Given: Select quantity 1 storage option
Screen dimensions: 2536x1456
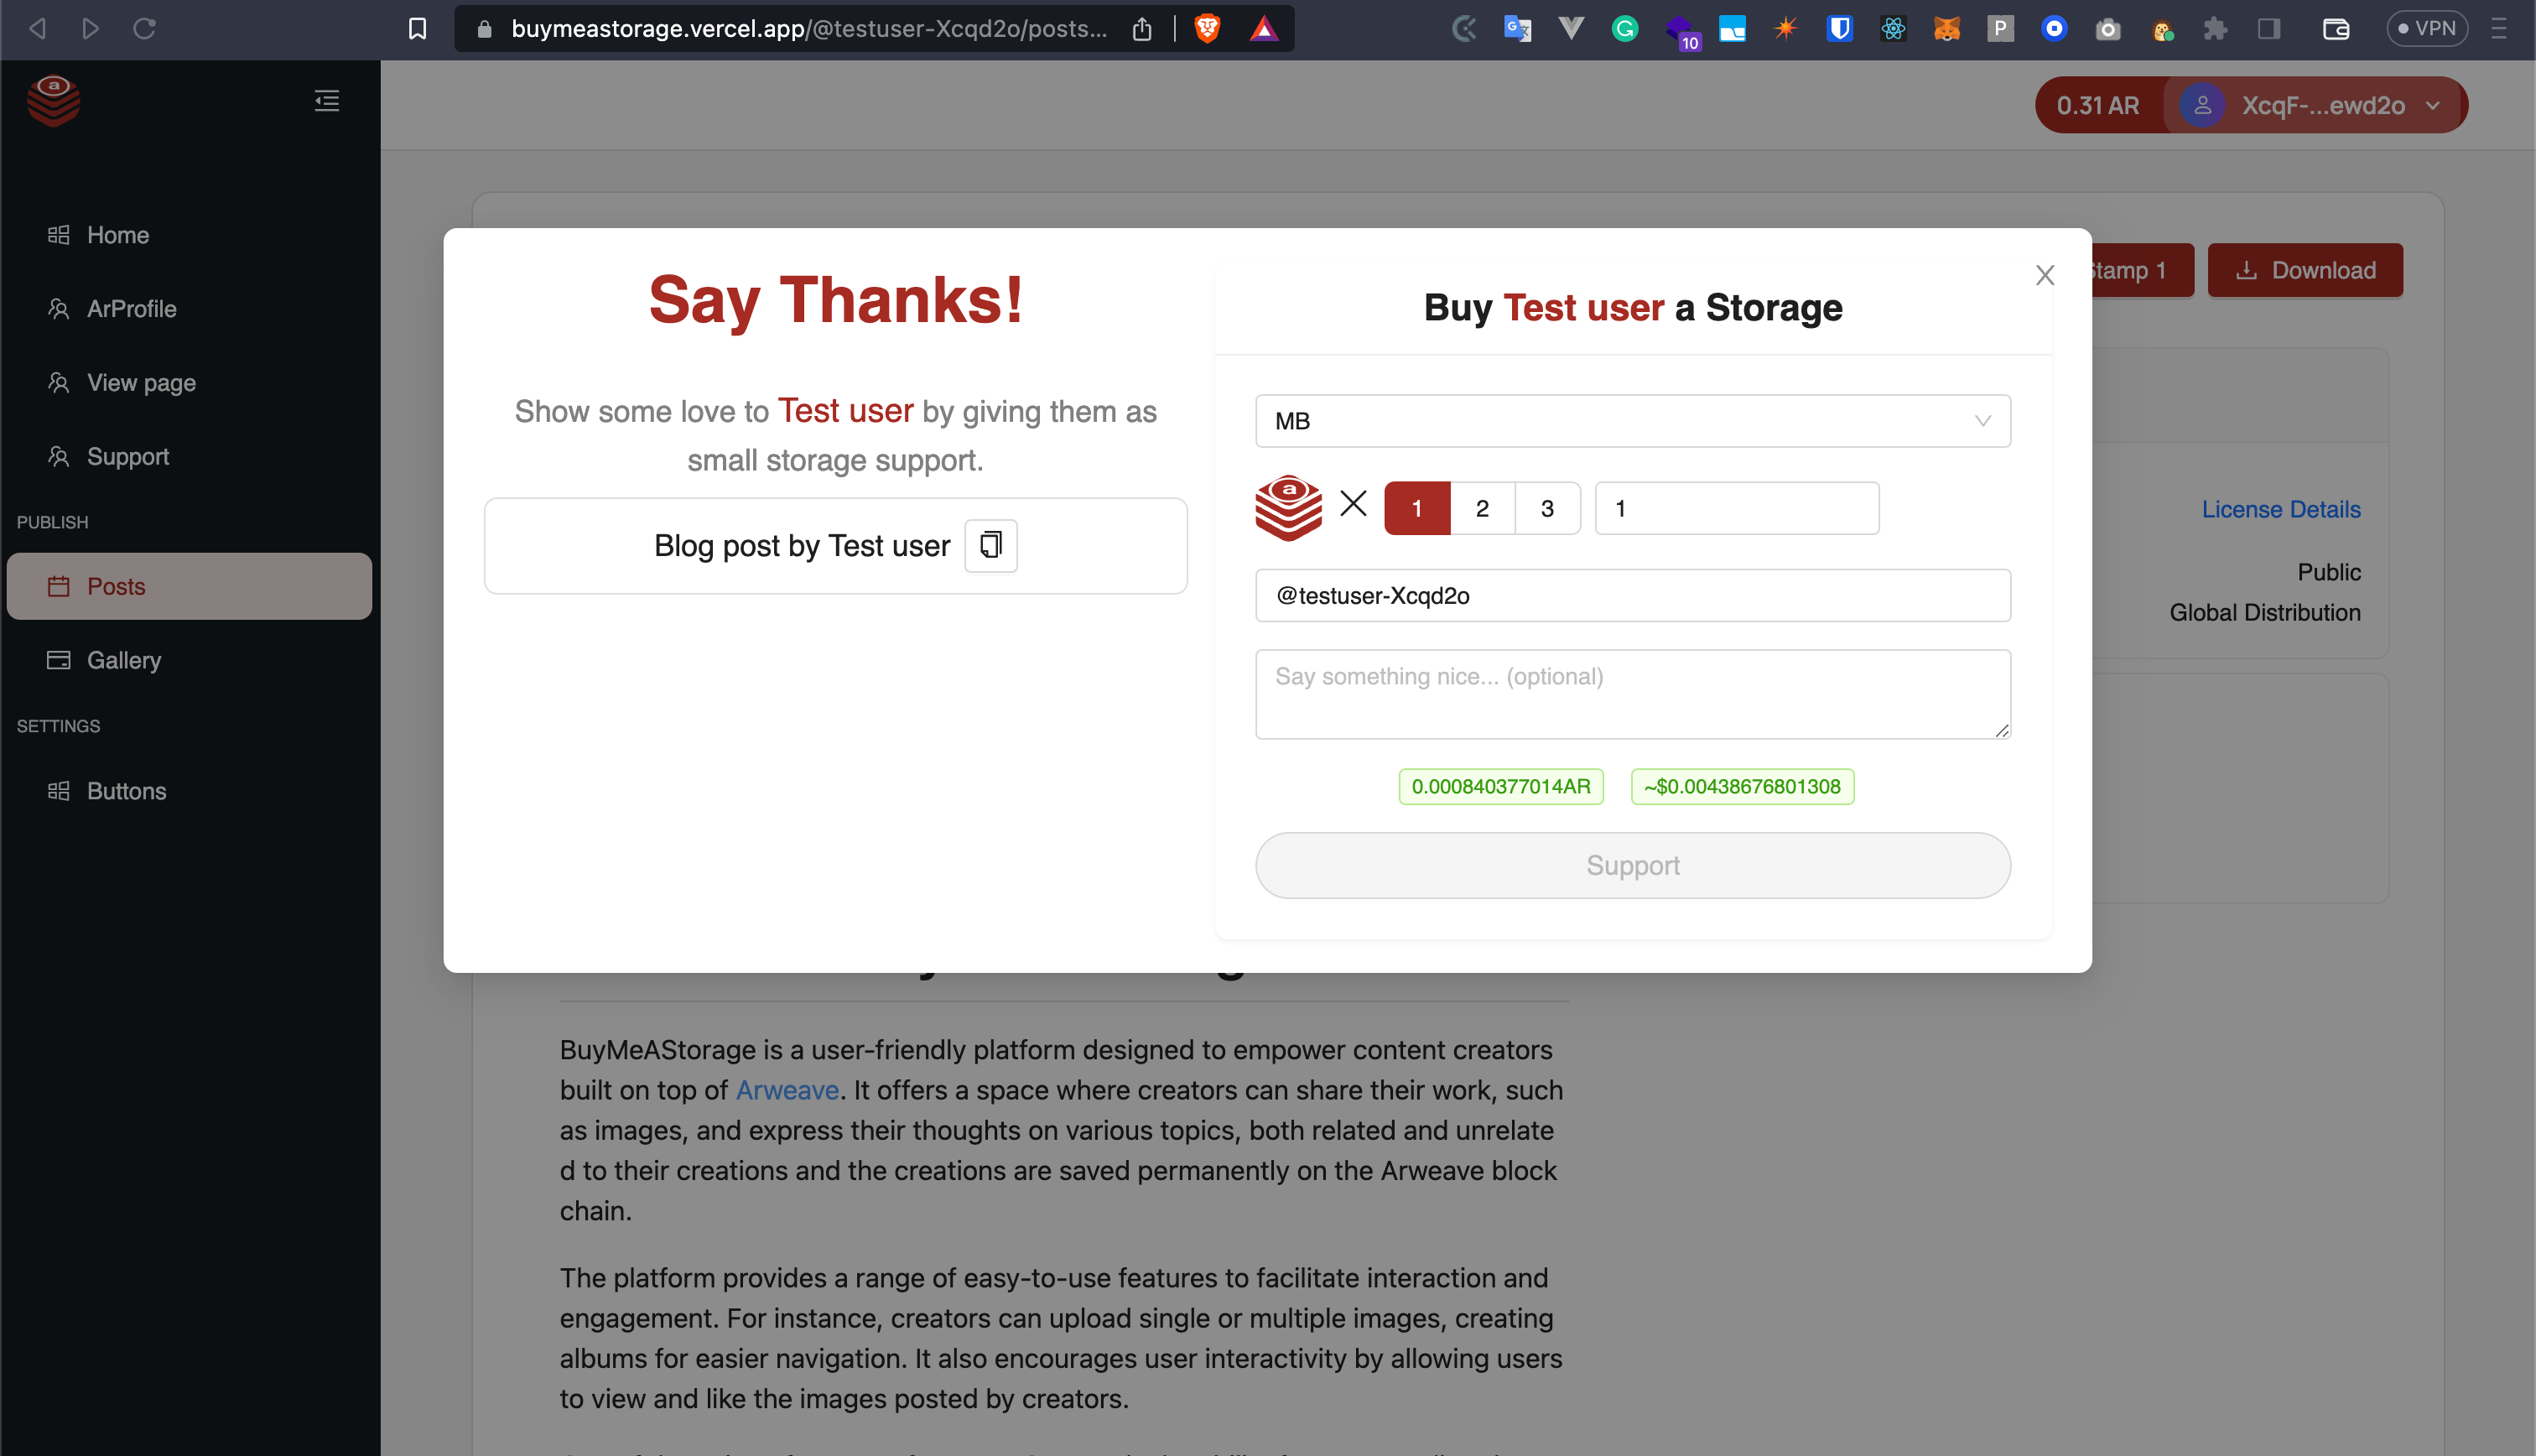Looking at the screenshot, I should coord(1416,508).
